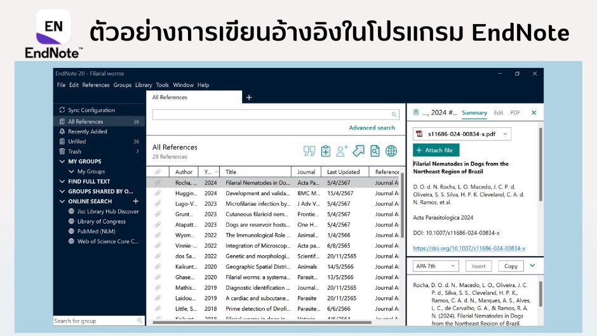Click the Attach file button

[x=436, y=150]
